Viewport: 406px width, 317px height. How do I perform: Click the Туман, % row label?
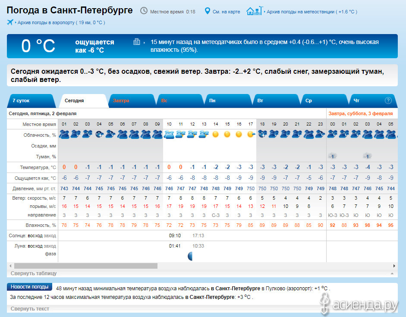tap(46, 157)
